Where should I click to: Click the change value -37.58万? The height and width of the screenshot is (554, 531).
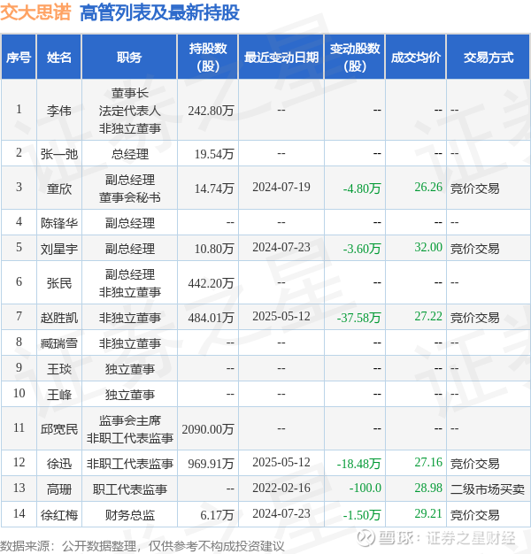coord(358,318)
